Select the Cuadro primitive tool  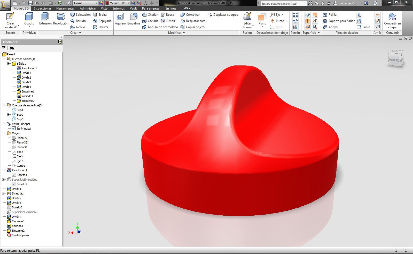(x=29, y=20)
